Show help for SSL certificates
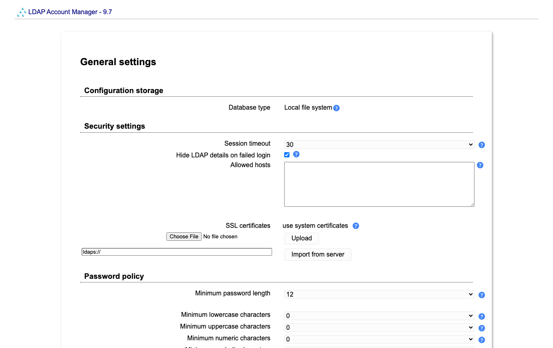 pos(356,226)
